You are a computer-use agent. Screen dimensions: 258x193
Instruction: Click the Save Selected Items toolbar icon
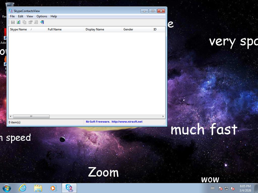[13, 22]
